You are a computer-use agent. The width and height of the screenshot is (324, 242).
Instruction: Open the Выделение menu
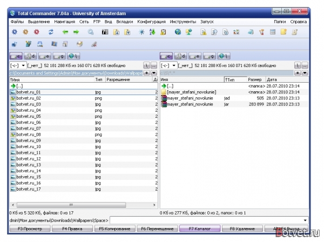click(39, 22)
